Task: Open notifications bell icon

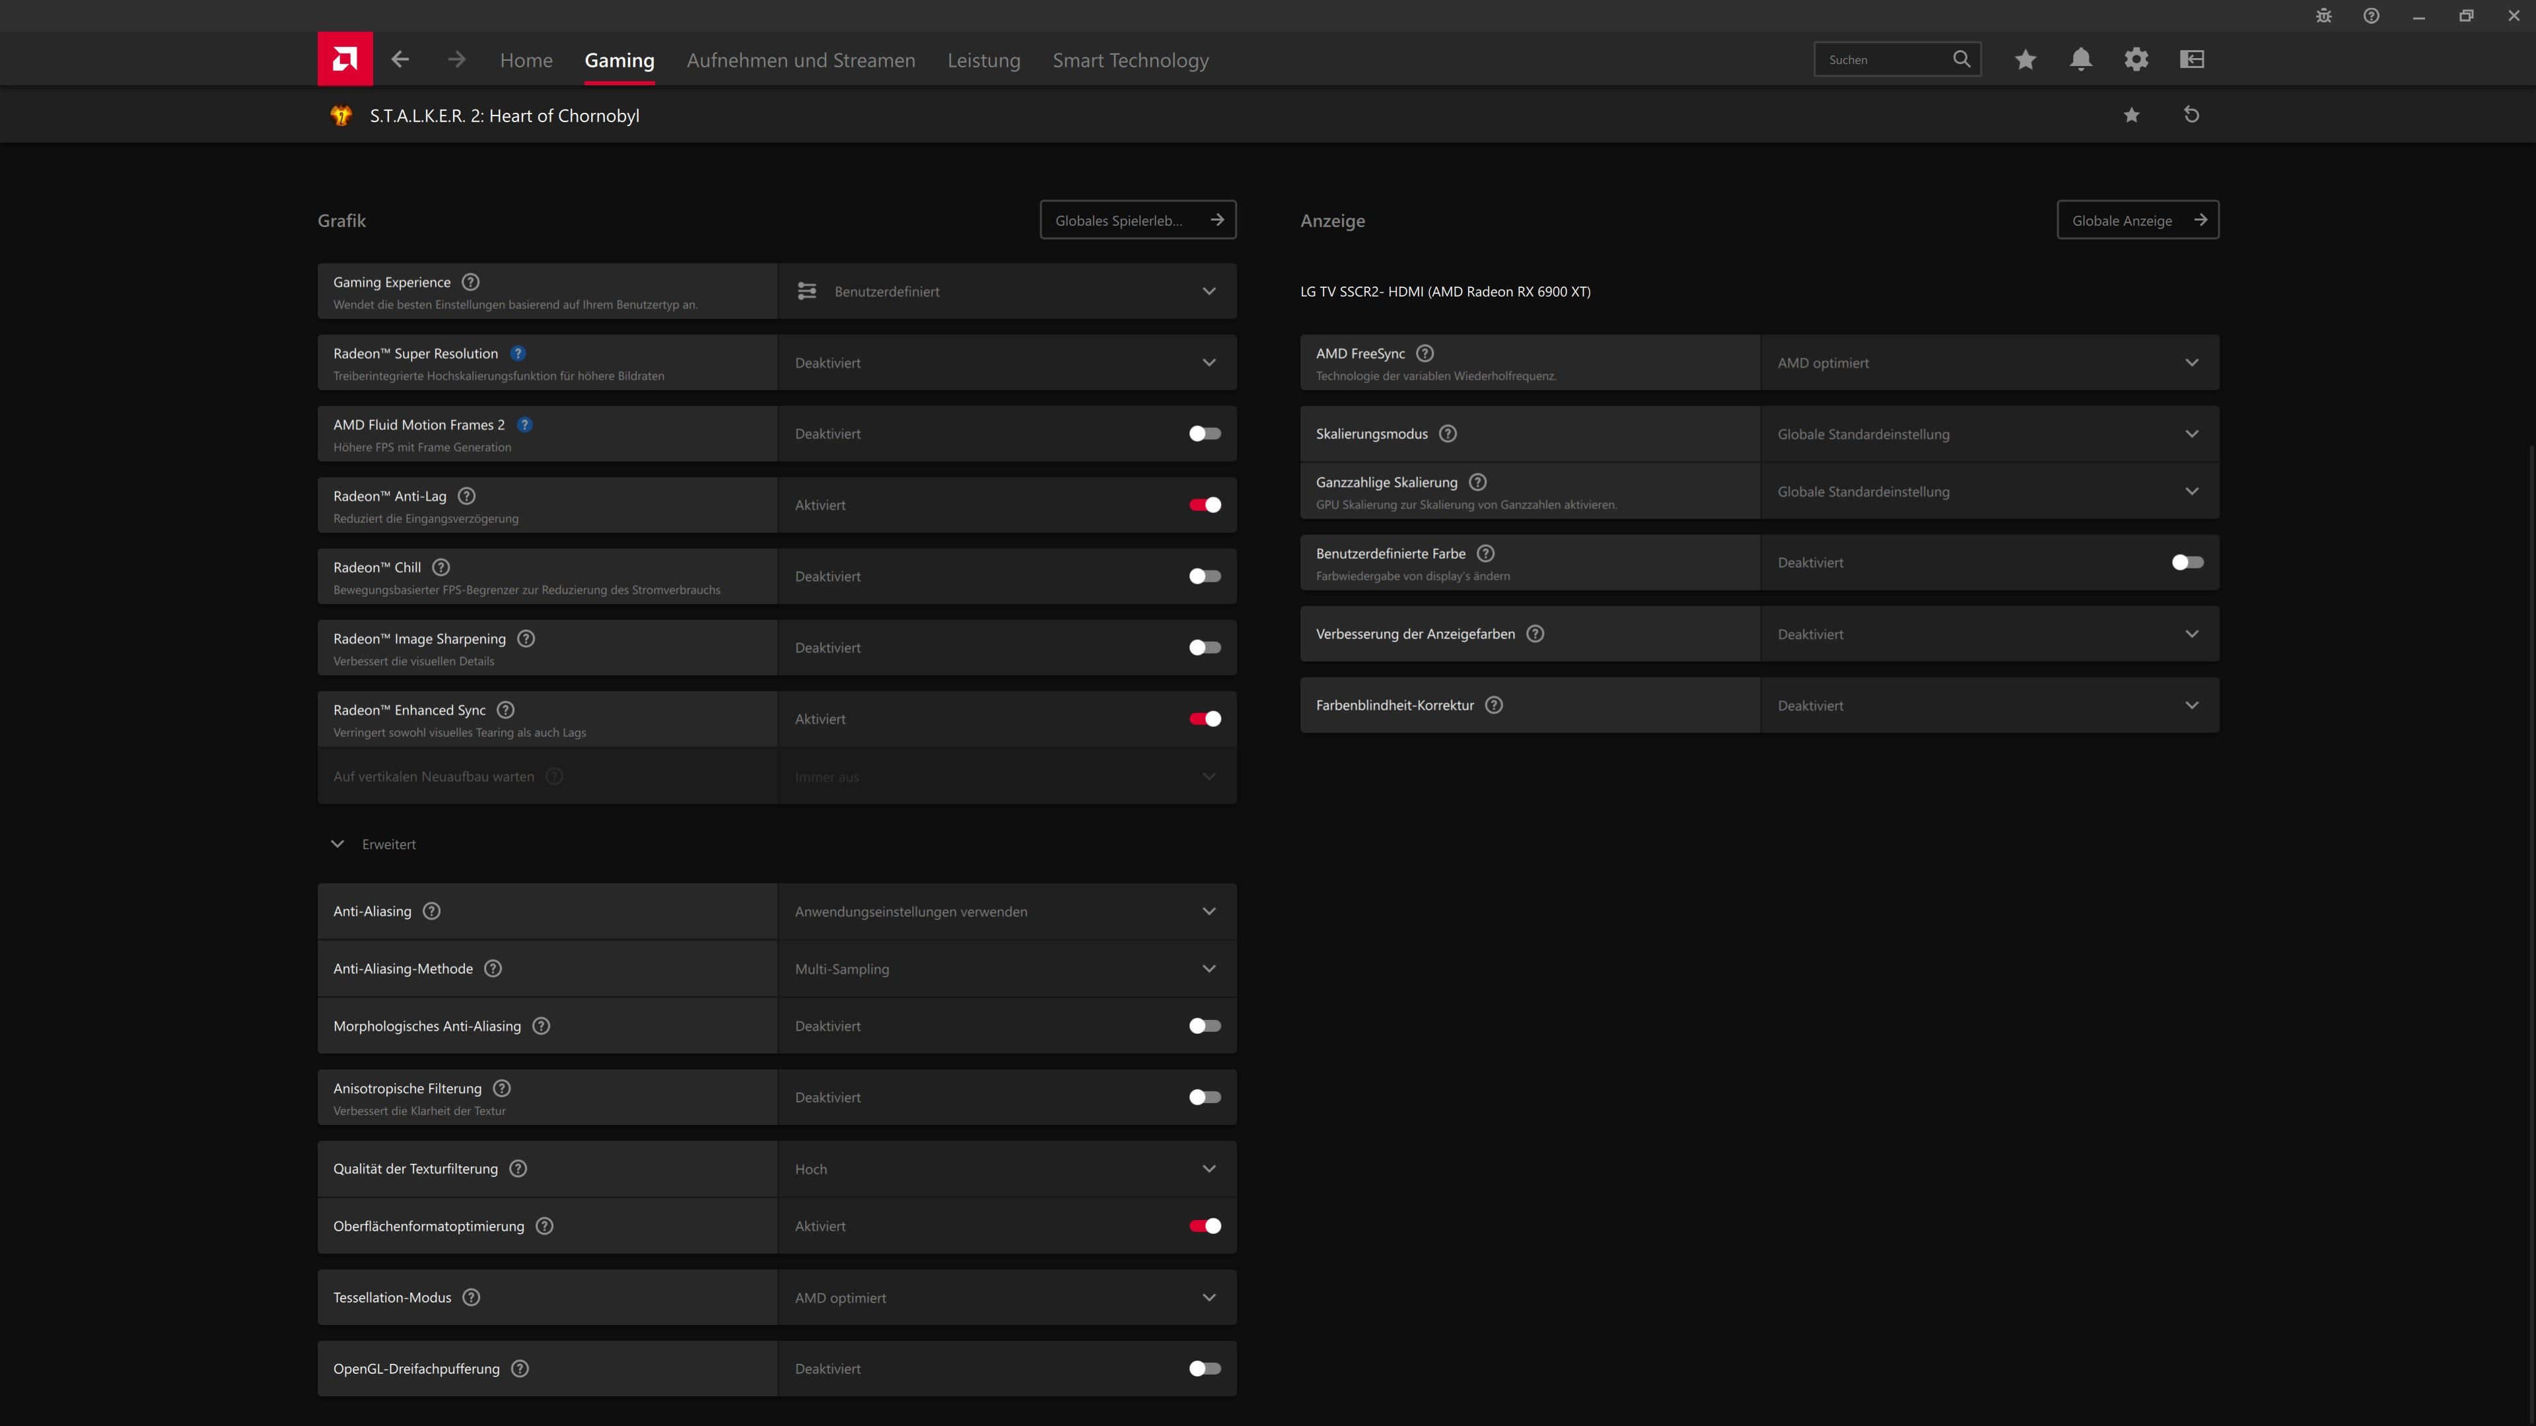Action: [x=2080, y=59]
